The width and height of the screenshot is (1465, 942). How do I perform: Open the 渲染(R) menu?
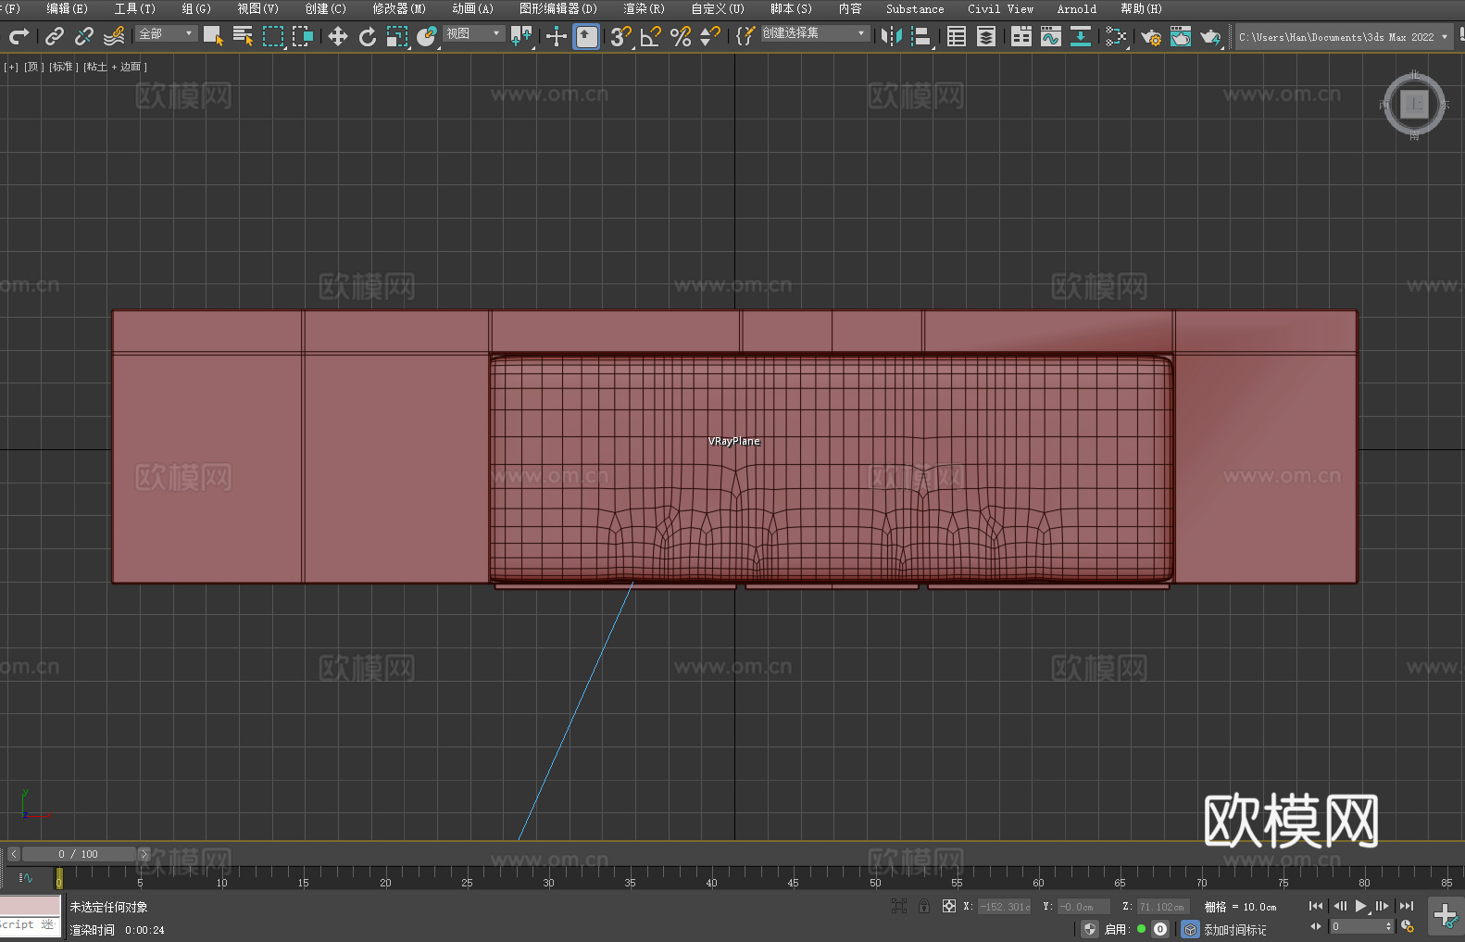tap(644, 8)
